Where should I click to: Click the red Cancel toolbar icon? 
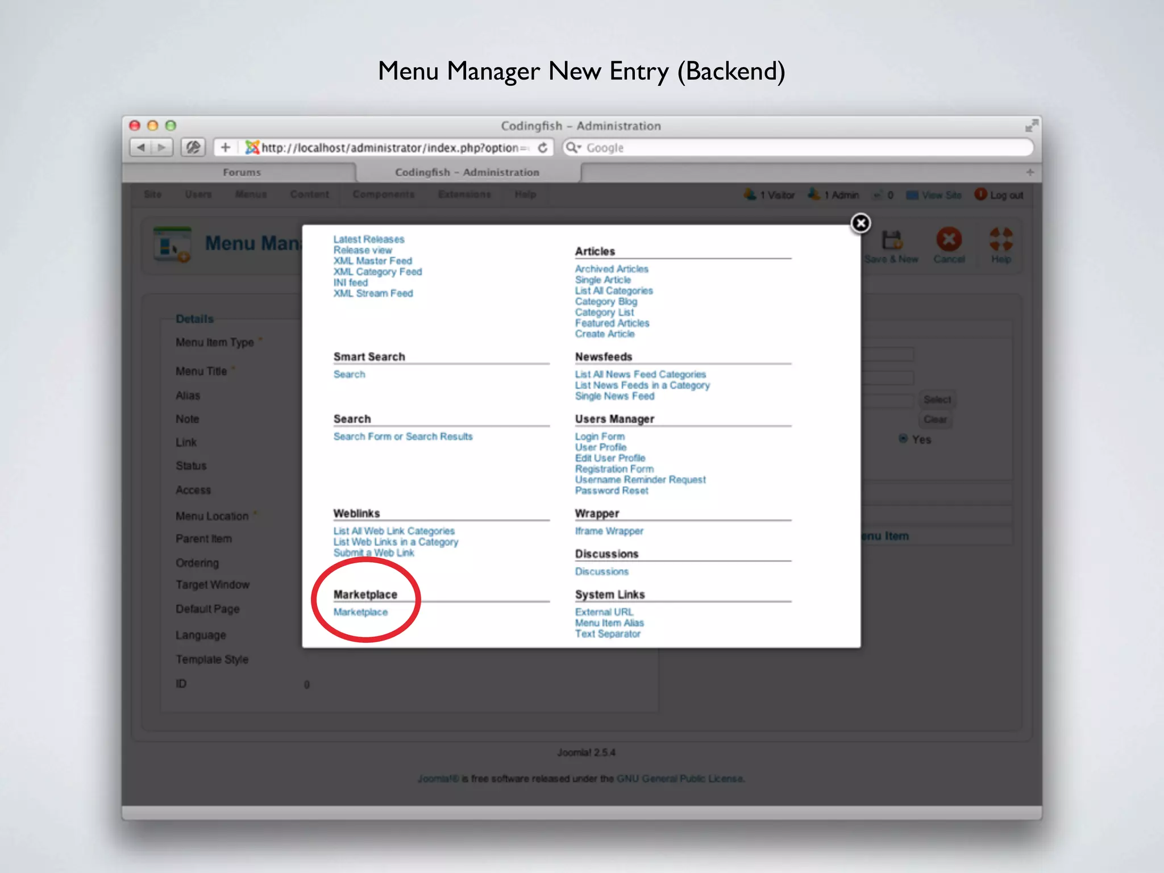(x=949, y=239)
